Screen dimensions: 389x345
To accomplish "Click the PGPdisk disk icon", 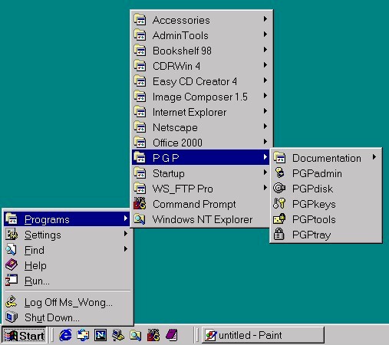I will pos(279,189).
